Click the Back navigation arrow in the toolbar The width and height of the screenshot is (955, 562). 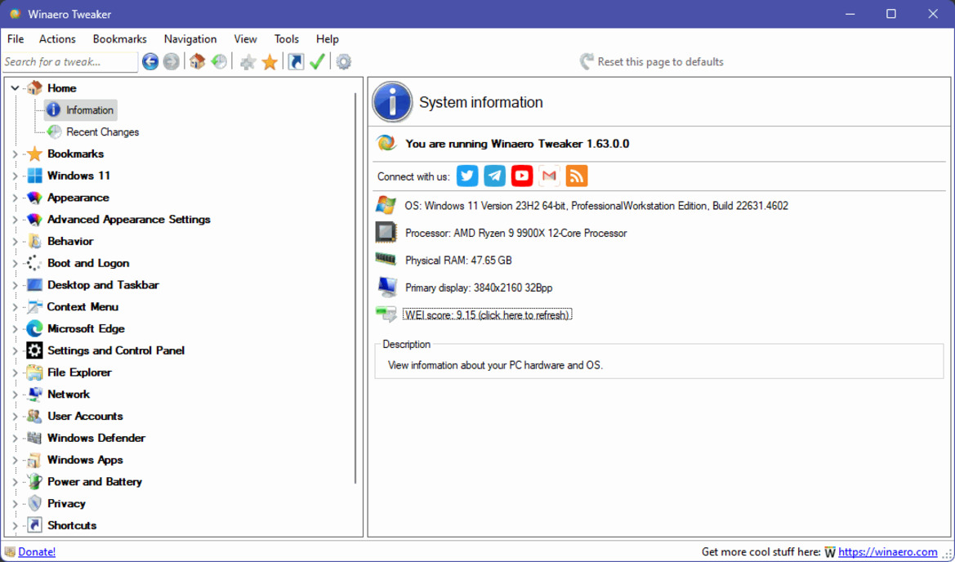point(150,61)
